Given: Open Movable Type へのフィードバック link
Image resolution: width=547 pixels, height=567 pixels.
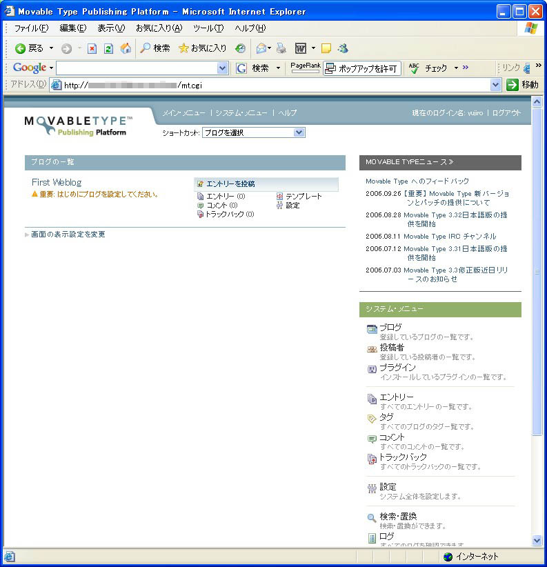Looking at the screenshot, I should click(417, 181).
